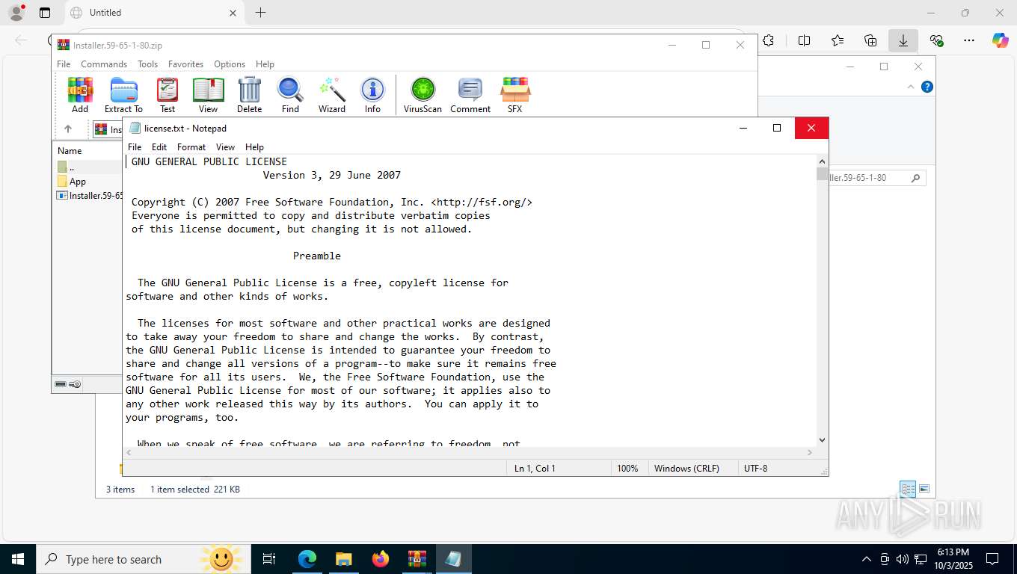Viewport: 1017px width, 574px height.
Task: Open Notepad's Help menu
Action: point(254,147)
